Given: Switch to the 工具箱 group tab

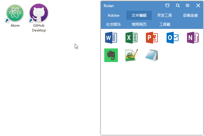Looking at the screenshot, I should tap(165, 24).
